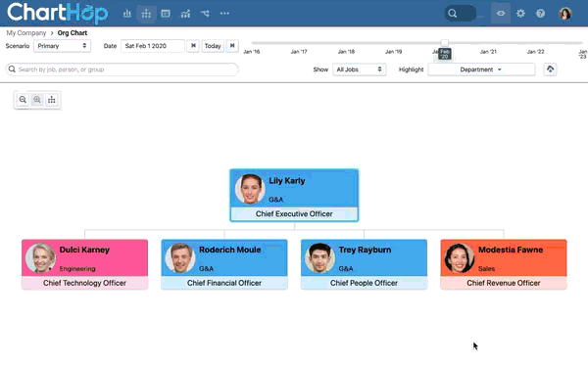Screen dimensions: 588x366
Task: Open the help question mark icon
Action: click(x=540, y=14)
